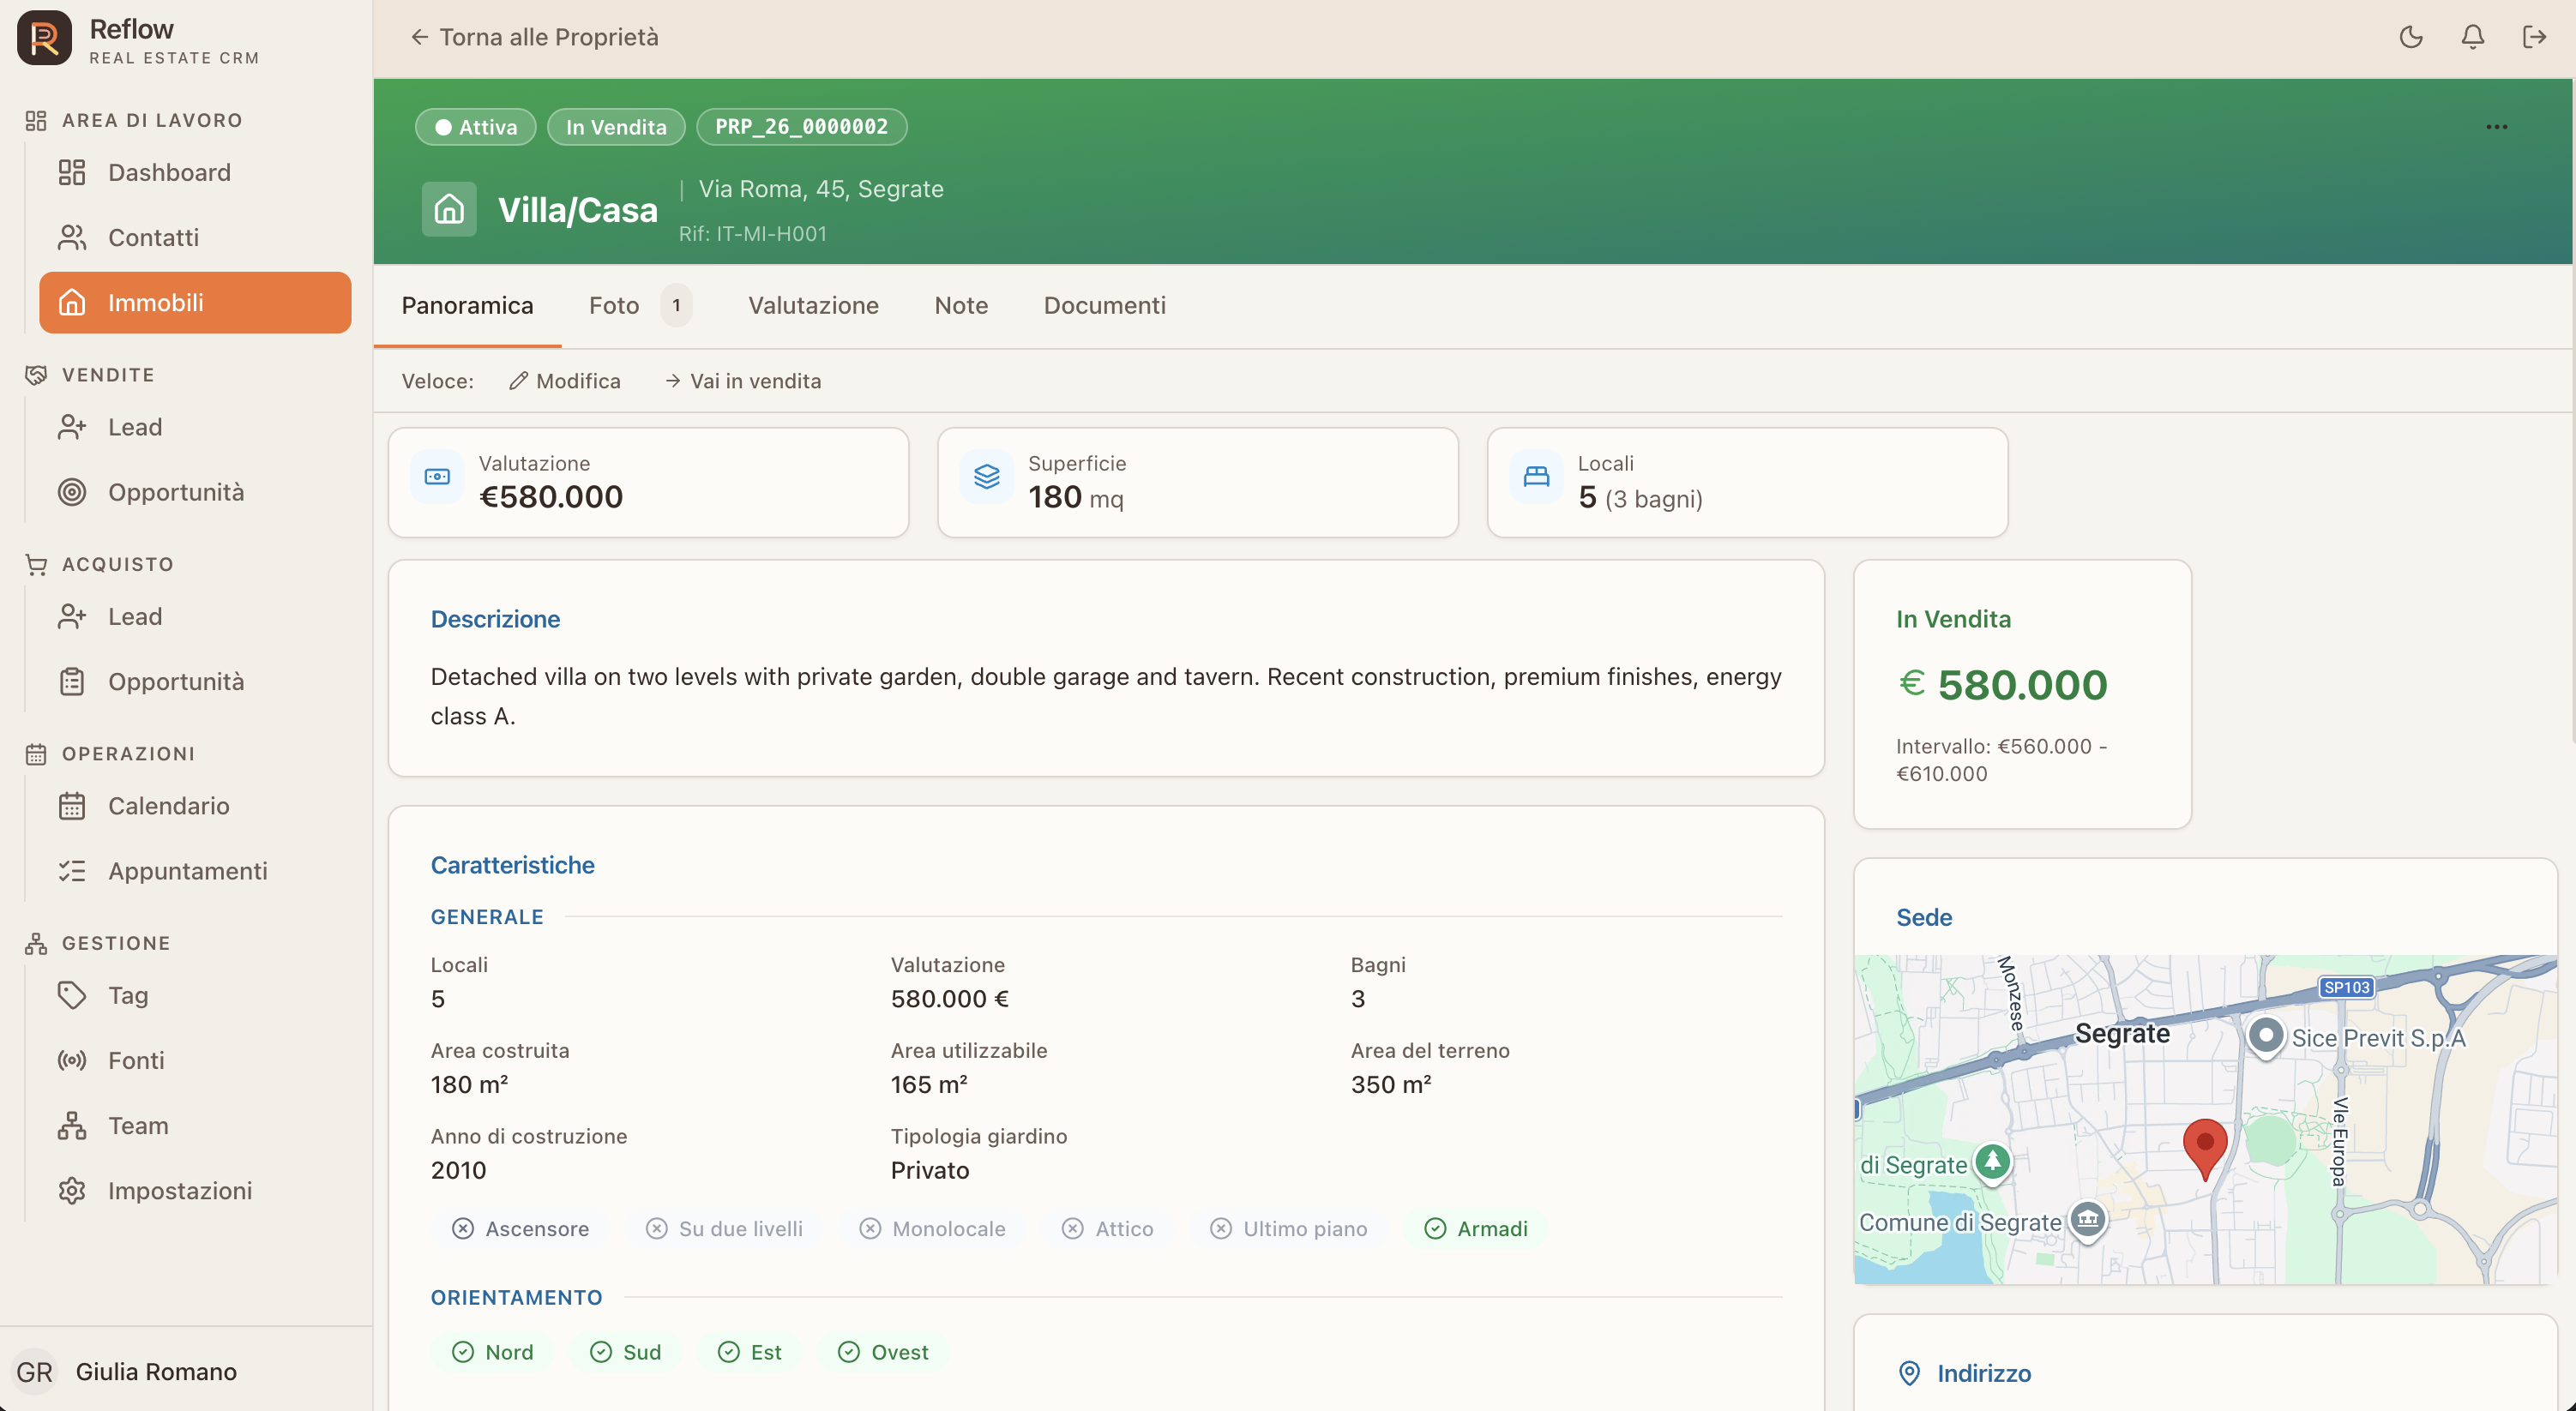The width and height of the screenshot is (2576, 1411).
Task: Click the Vai in vendita quick action
Action: 743,381
